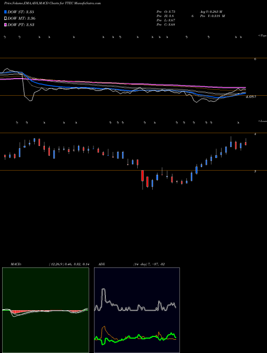Click the axis label '3' on candlestick chart

coord(255,172)
